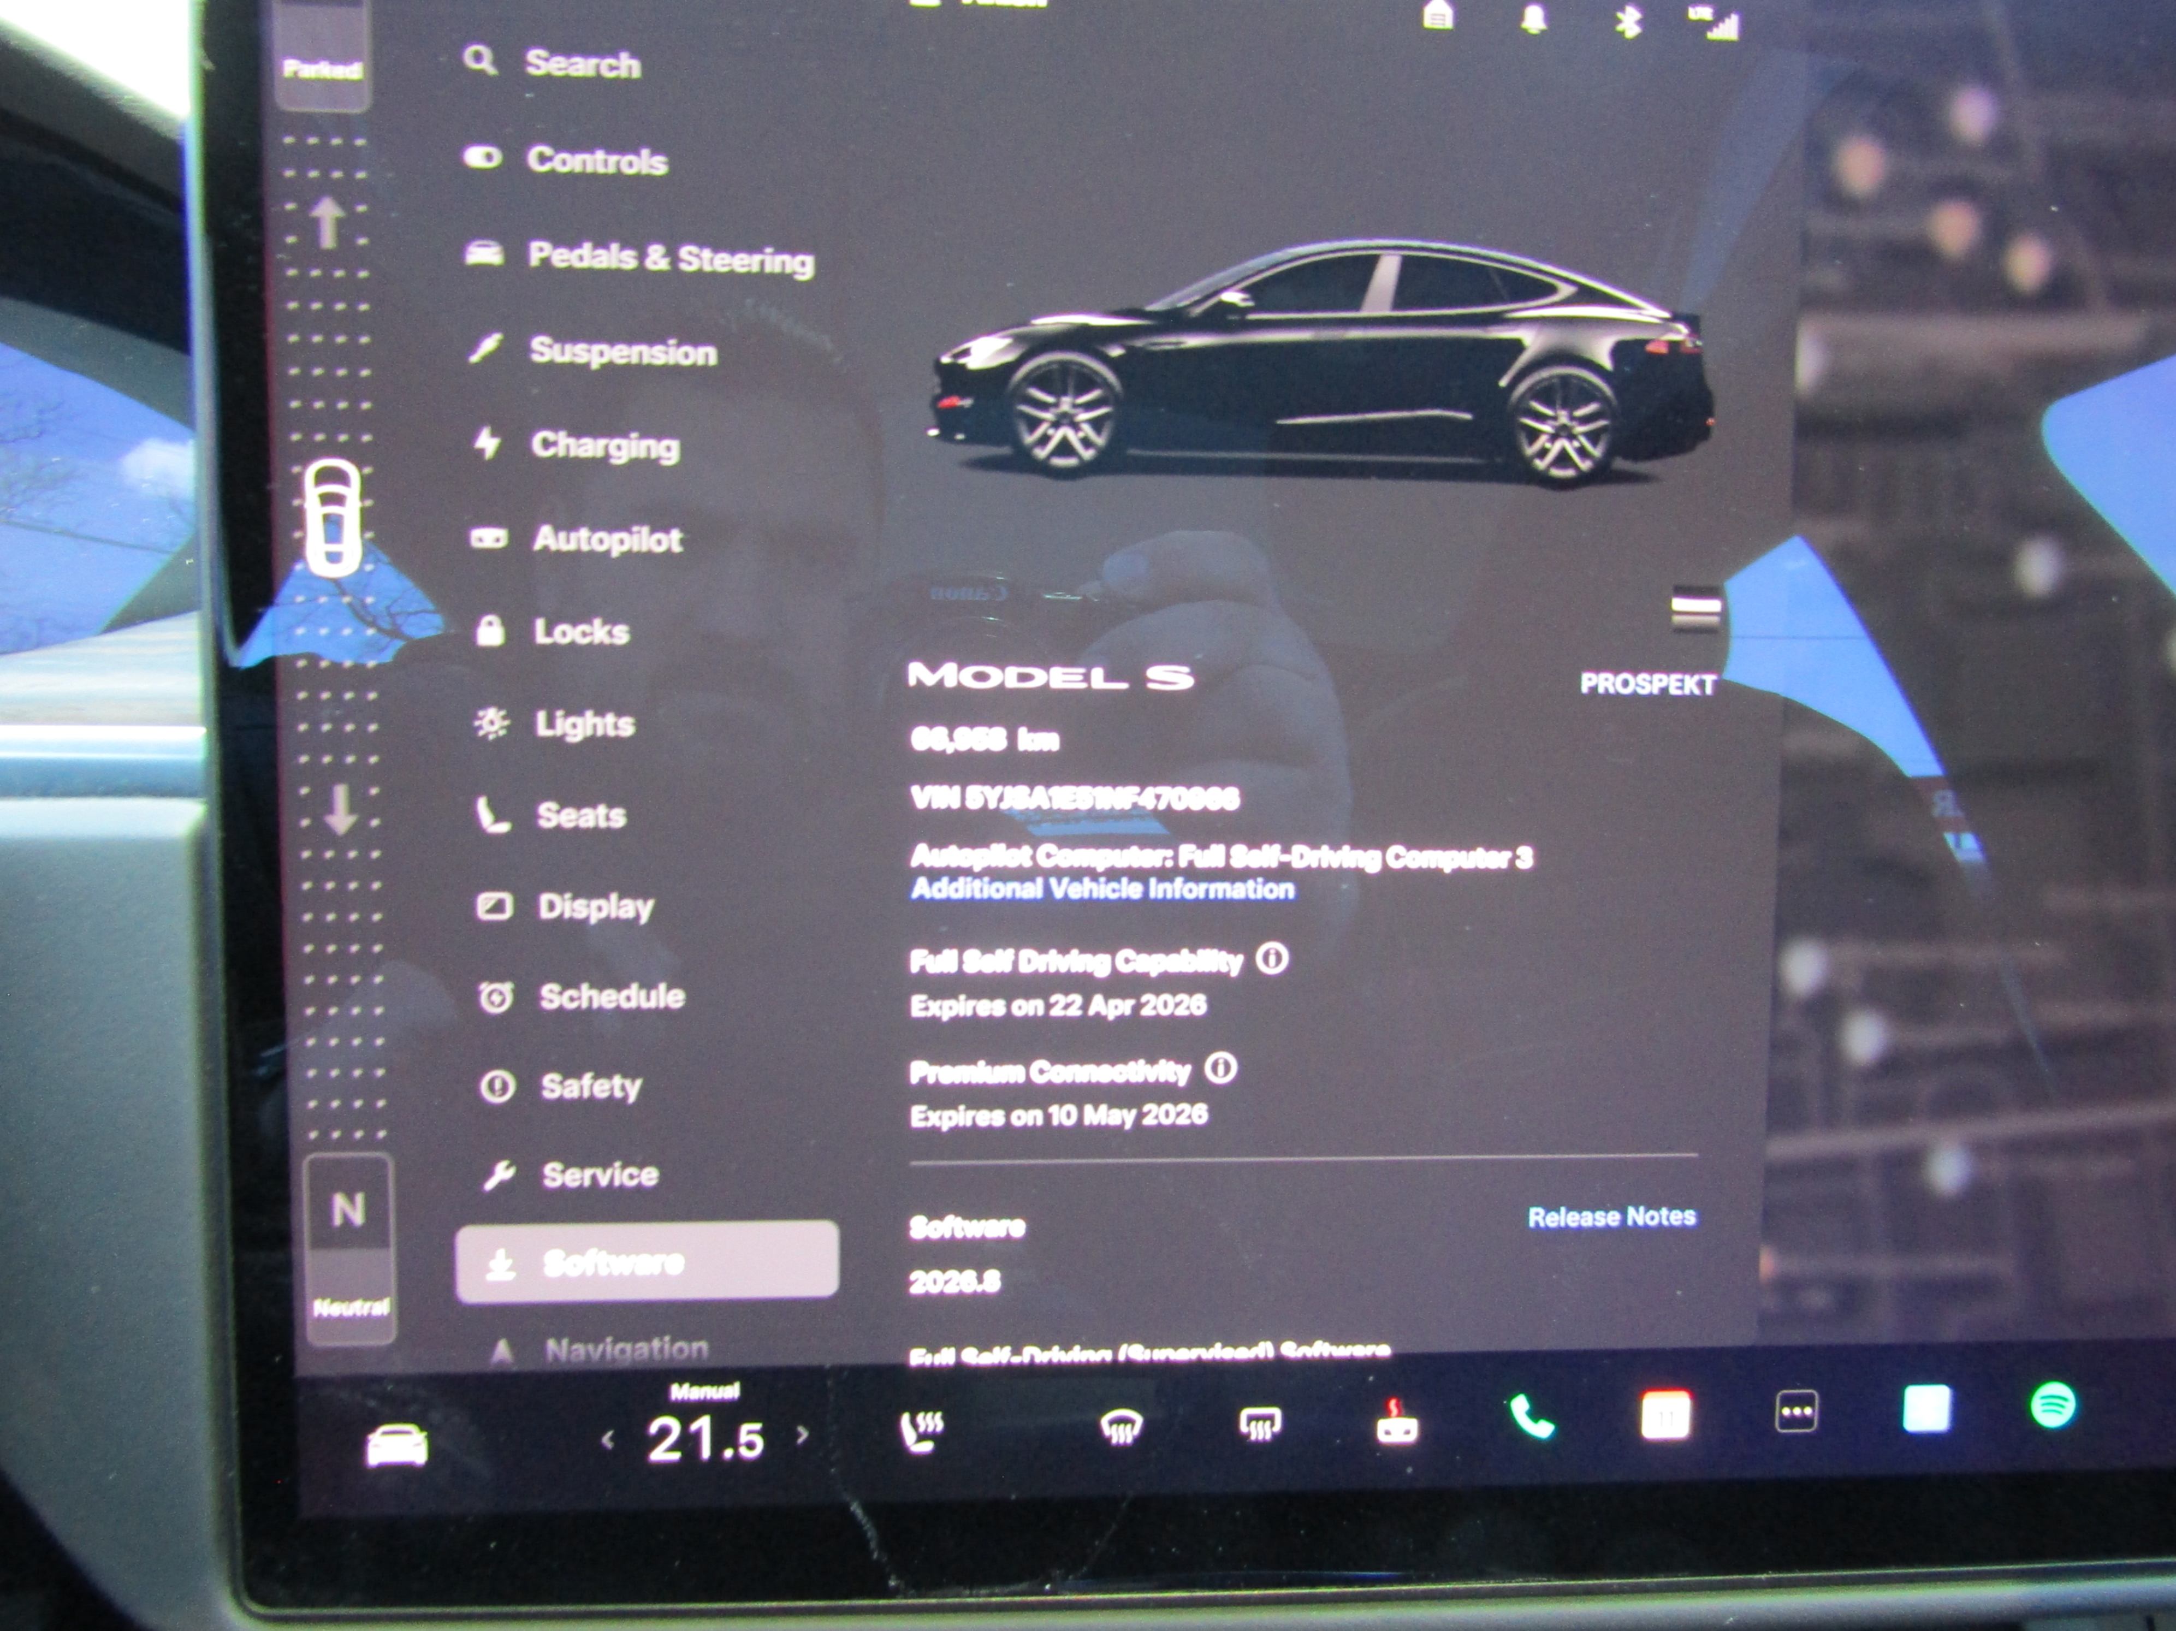The height and width of the screenshot is (1631, 2176).
Task: Select the Schedule menu item
Action: tap(582, 997)
